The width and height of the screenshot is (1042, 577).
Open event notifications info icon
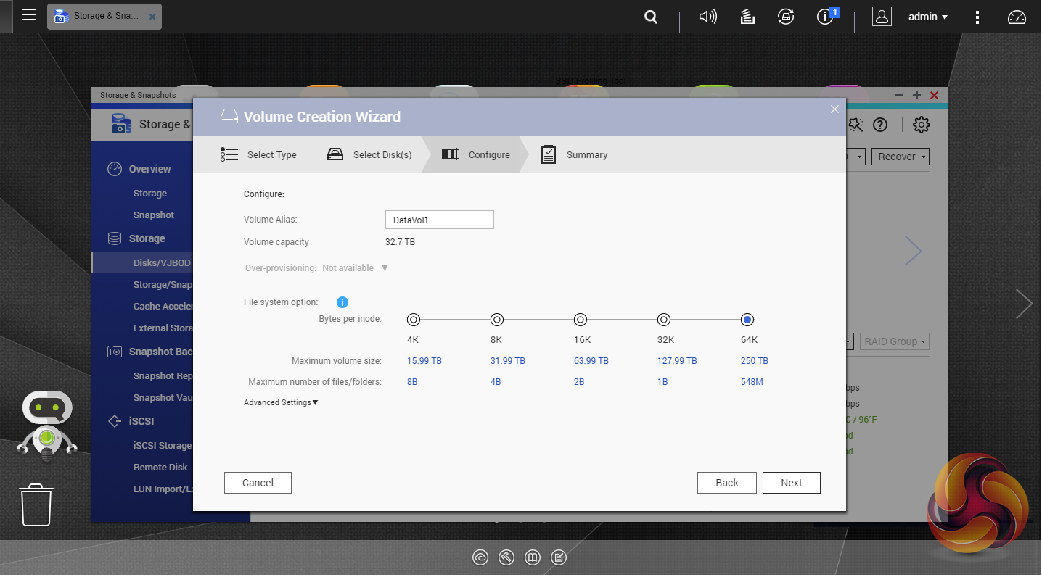pyautogui.click(x=825, y=17)
